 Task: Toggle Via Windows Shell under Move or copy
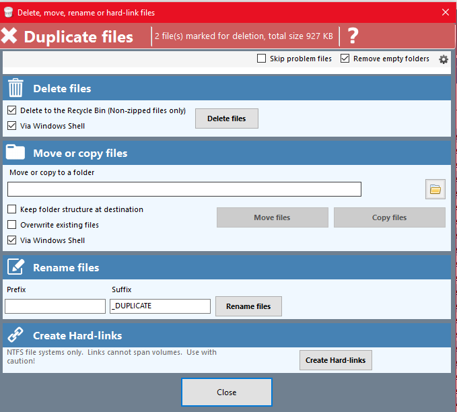[11, 240]
